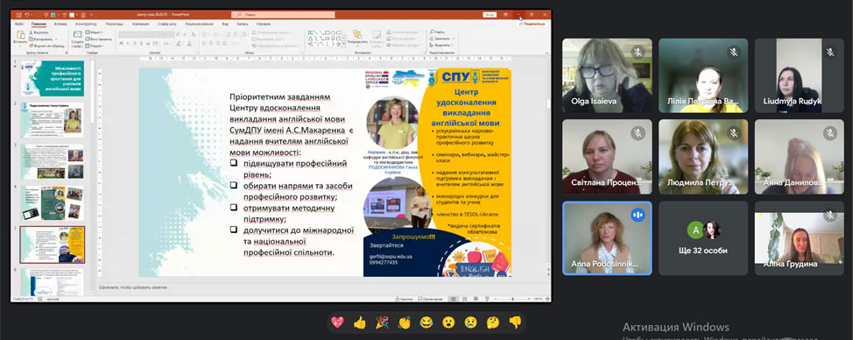Expand the Макет layout dropdown
Image resolution: width=859 pixels, height=340 pixels.
[x=95, y=33]
